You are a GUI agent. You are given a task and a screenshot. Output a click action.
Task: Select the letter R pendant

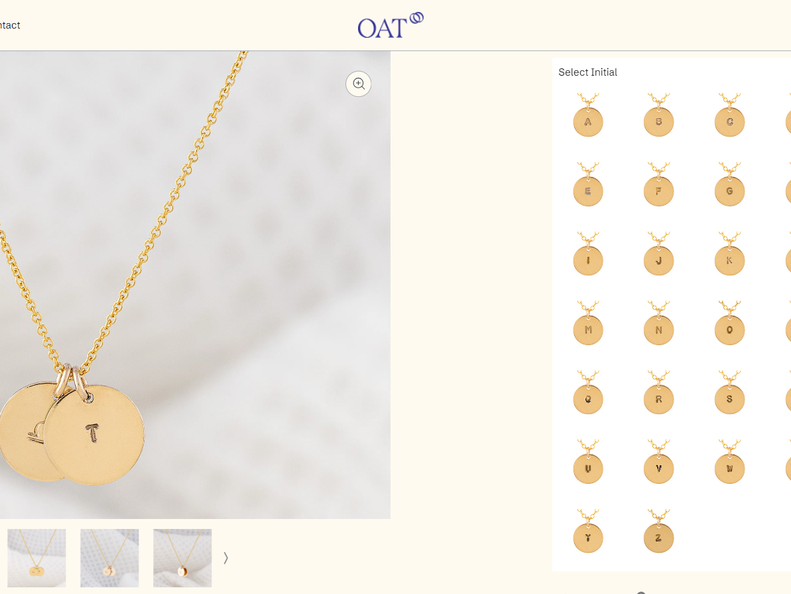coord(659,392)
